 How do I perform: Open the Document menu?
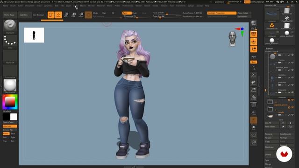coord(30,6)
